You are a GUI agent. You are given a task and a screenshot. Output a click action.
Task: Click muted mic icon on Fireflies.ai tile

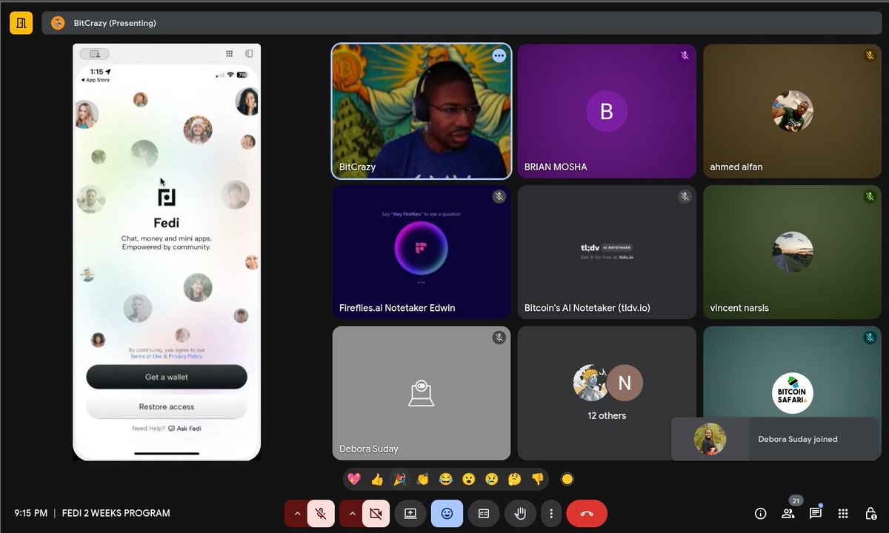499,196
